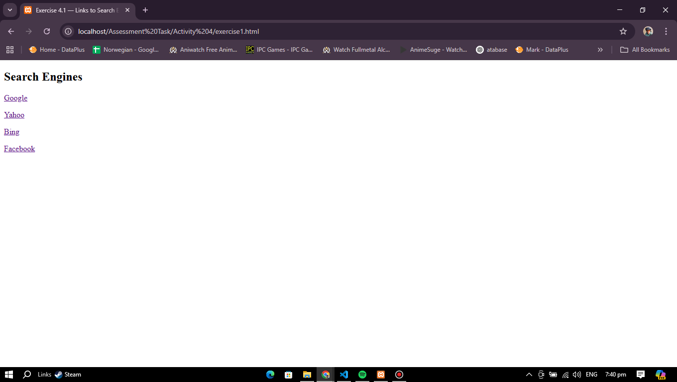Click the address bar URL field
The image size is (677, 382).
point(299,31)
